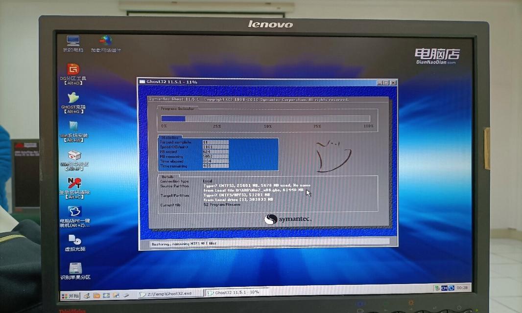
Task: Open the 电脑店PE一键装机 desktop icon
Action: pyautogui.click(x=74, y=217)
